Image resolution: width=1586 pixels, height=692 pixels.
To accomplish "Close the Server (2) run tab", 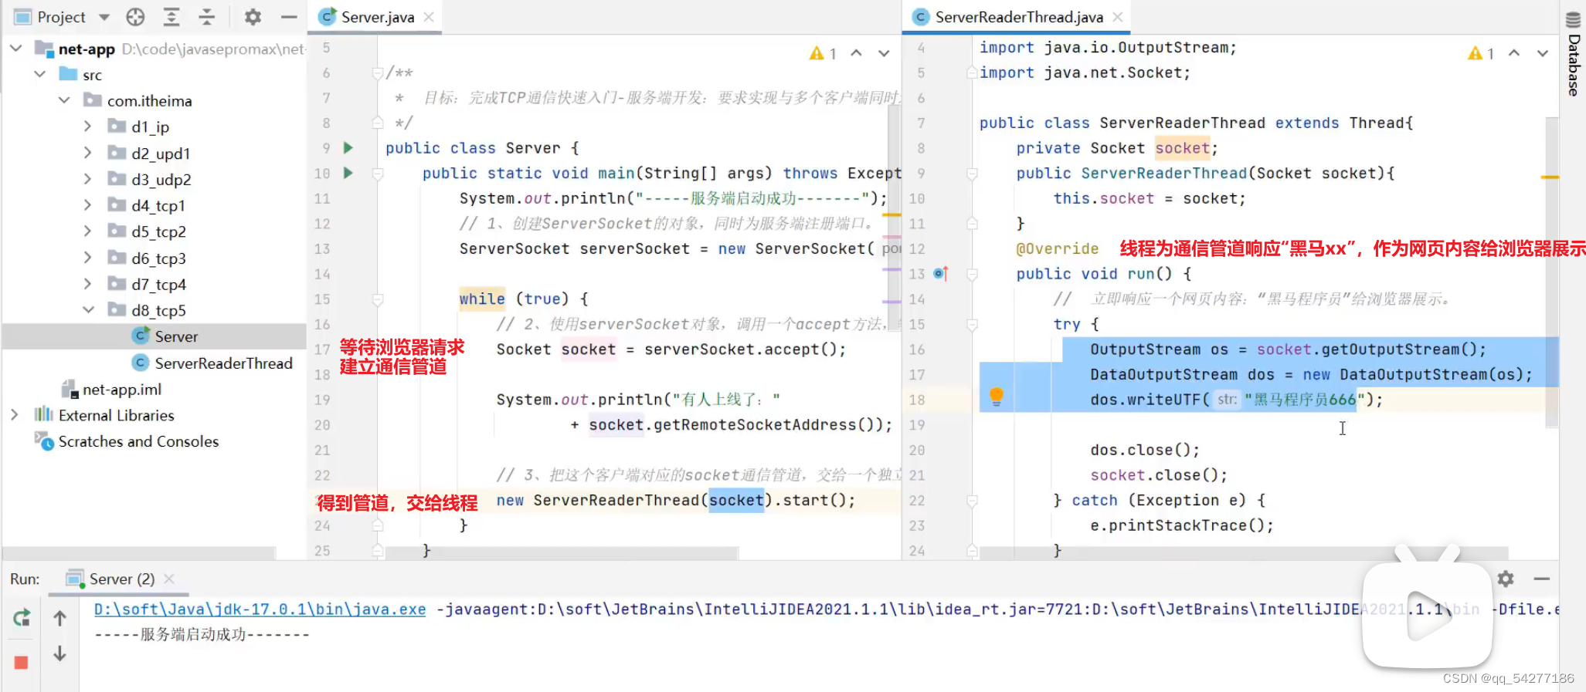I will click(x=169, y=579).
